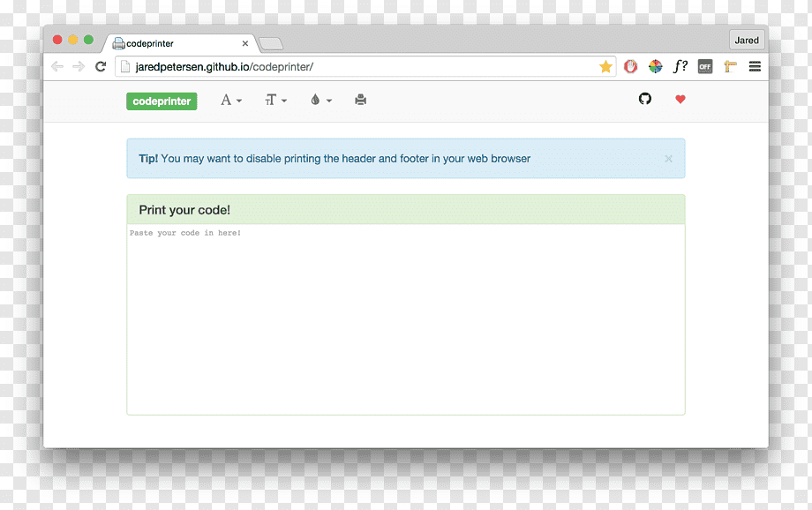Viewport: 812px width, 510px height.
Task: Click the ruler measuring extension icon
Action: coord(730,66)
